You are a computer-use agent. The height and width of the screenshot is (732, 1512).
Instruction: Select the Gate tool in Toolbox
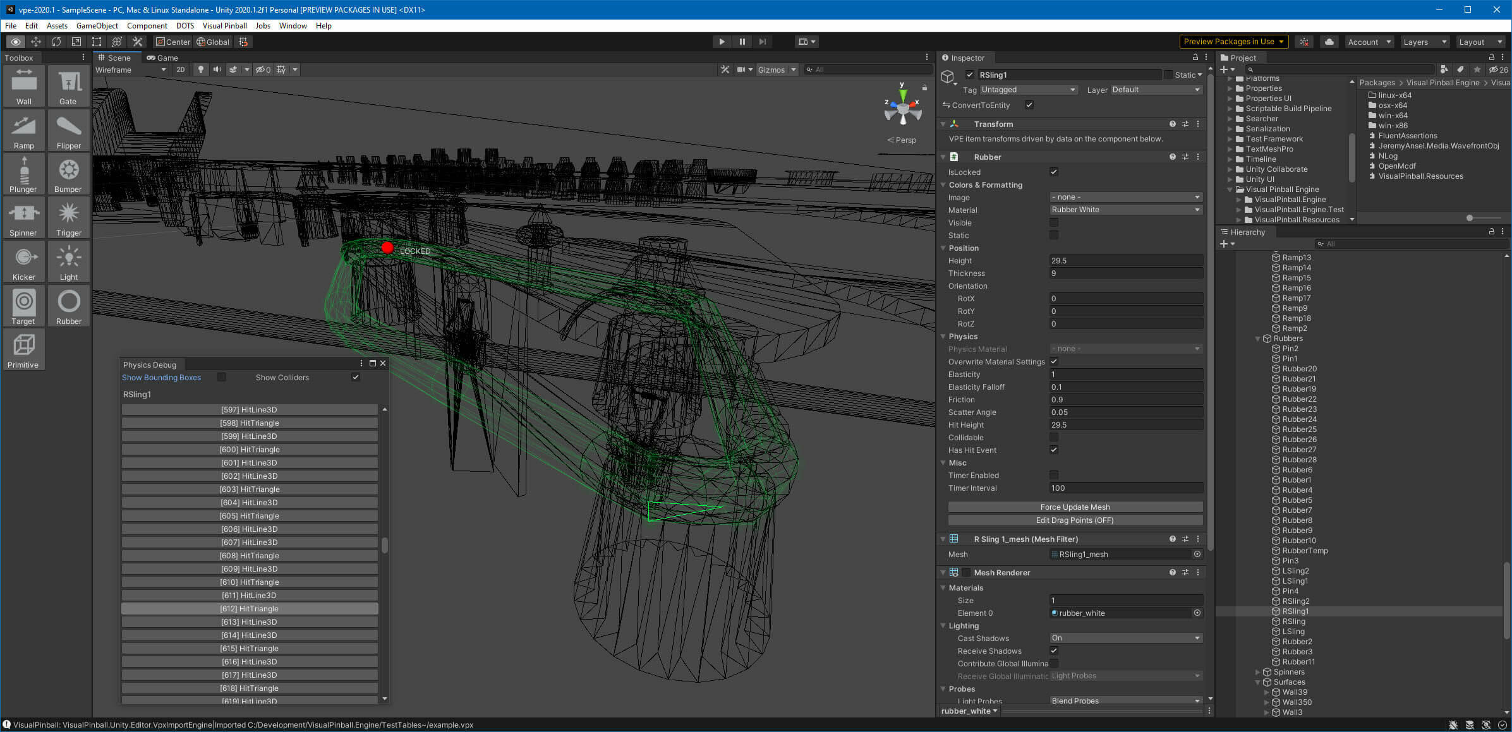[68, 87]
